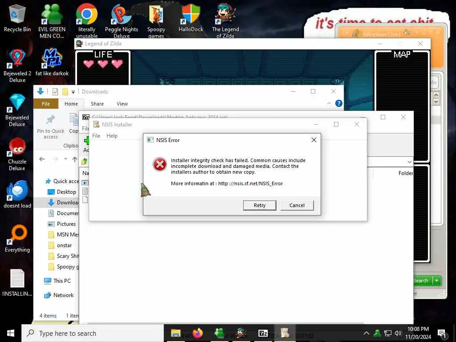Image resolution: width=456 pixels, height=342 pixels.
Task: Click the green Search button in Messenger window
Action: click(x=423, y=281)
